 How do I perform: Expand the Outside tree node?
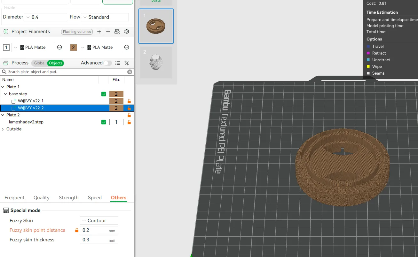[x=3, y=129]
